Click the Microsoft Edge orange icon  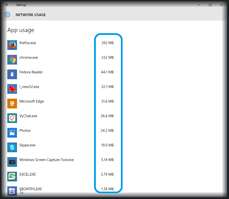[12, 103]
